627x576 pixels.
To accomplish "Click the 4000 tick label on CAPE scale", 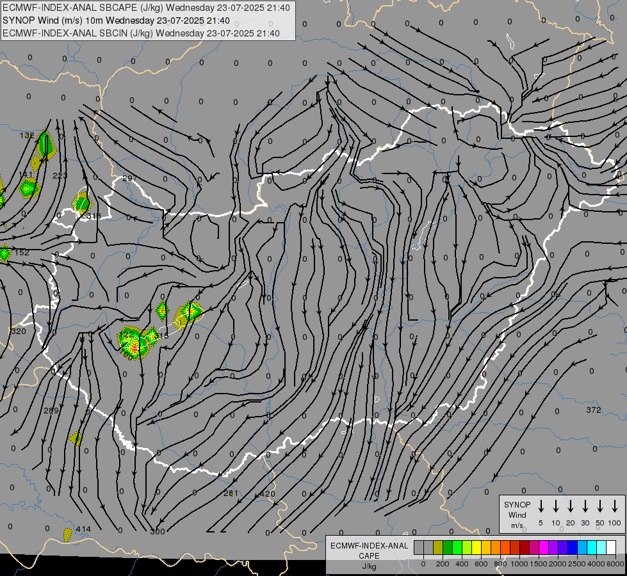I will point(596,564).
